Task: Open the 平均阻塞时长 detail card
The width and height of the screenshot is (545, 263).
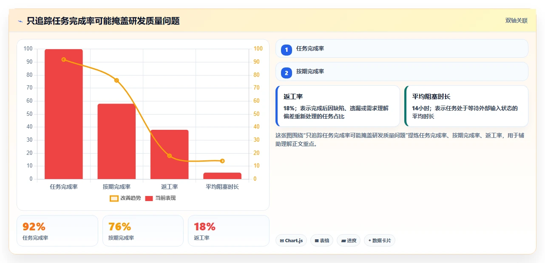Action: (466, 106)
